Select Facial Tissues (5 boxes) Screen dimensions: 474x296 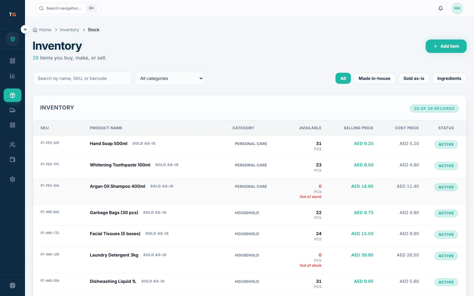tap(115, 234)
